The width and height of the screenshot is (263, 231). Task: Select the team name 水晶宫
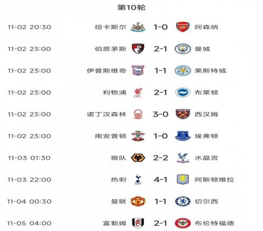(x=206, y=158)
